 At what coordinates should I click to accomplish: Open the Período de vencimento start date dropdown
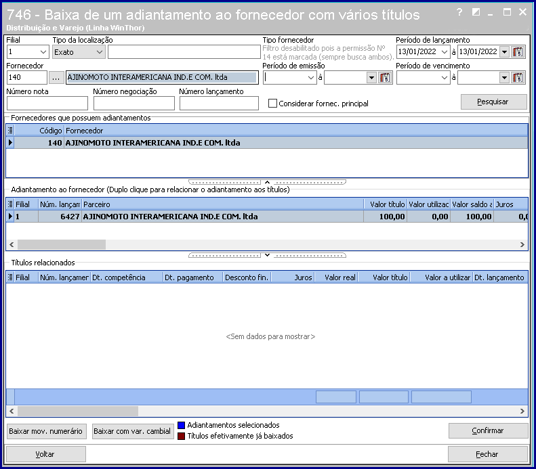tap(444, 78)
